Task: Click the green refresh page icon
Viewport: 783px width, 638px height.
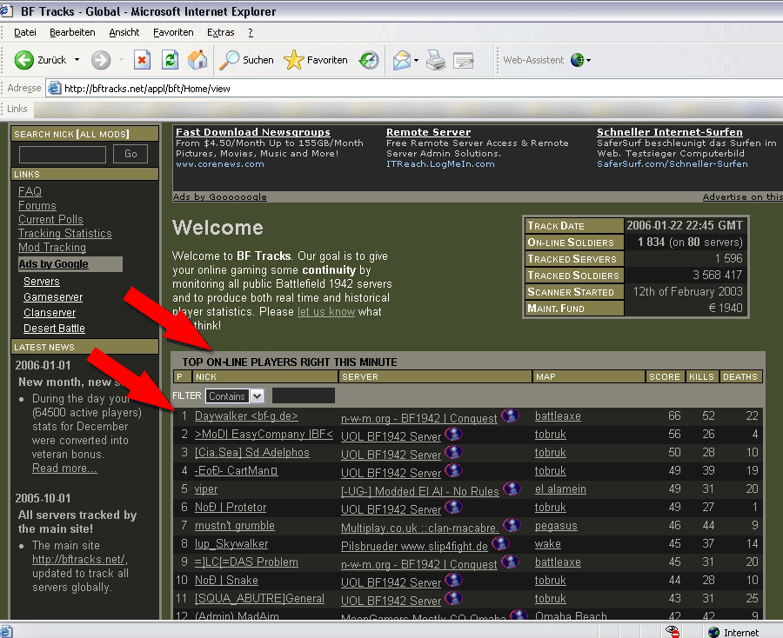Action: point(170,60)
